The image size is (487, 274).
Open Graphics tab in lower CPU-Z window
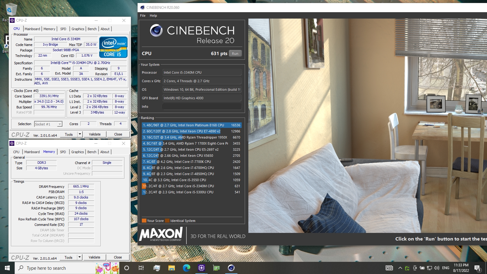point(78,152)
